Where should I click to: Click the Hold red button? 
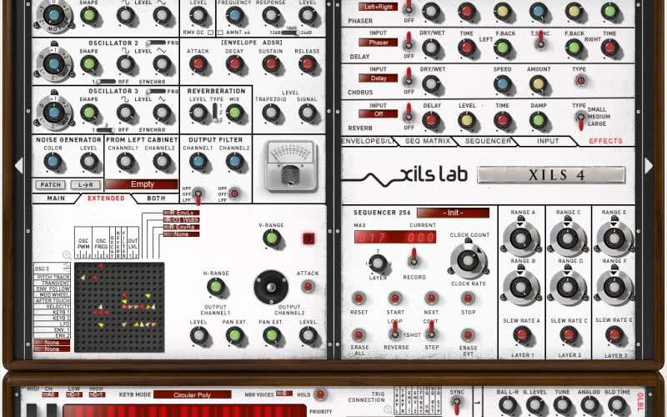tap(319, 394)
